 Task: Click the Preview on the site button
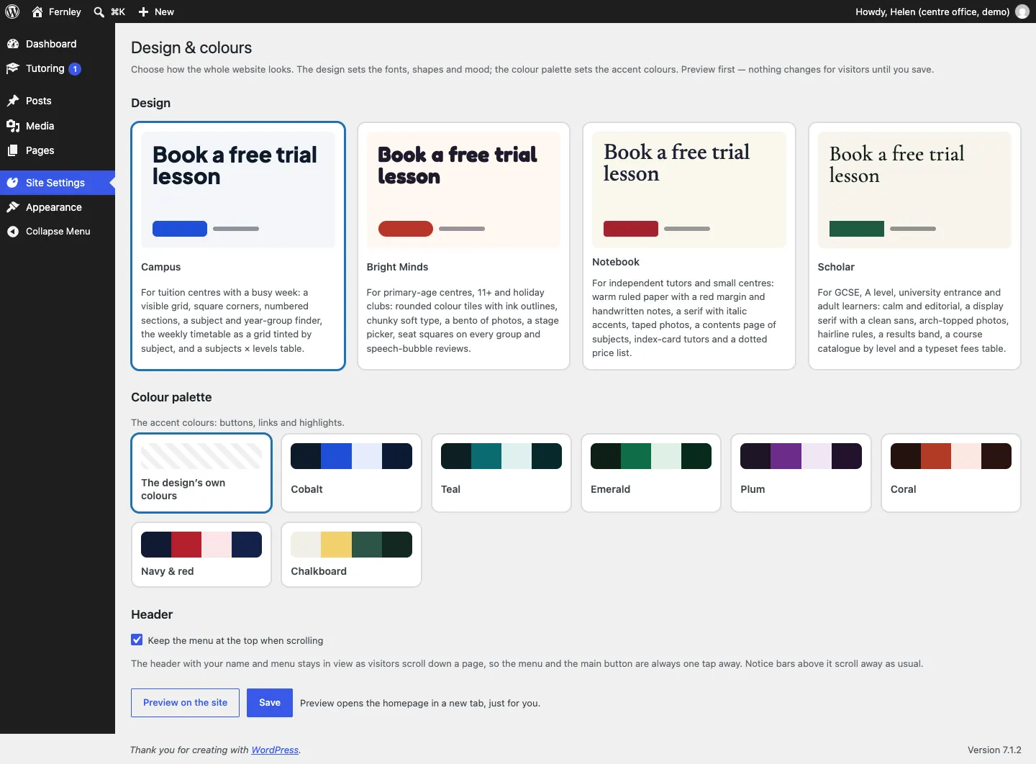[186, 703]
